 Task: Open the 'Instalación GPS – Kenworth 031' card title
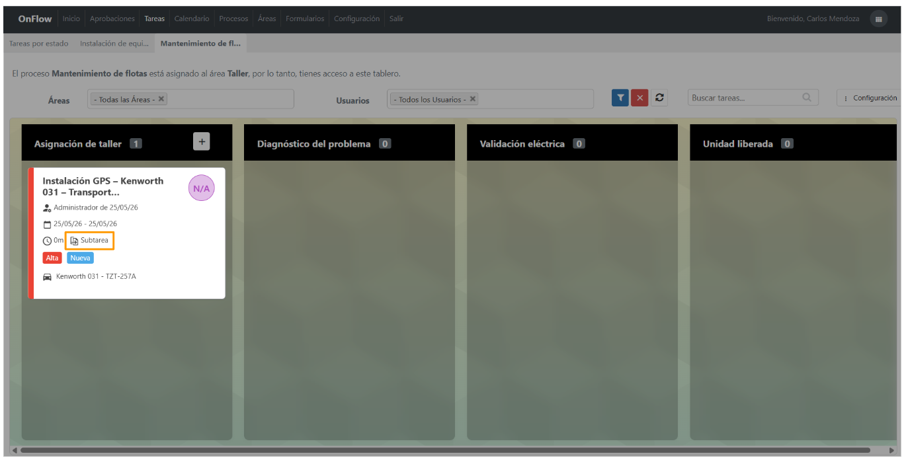click(x=103, y=186)
